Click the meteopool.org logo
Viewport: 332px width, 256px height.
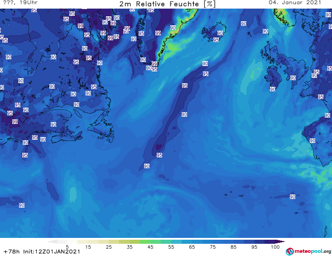point(308,251)
